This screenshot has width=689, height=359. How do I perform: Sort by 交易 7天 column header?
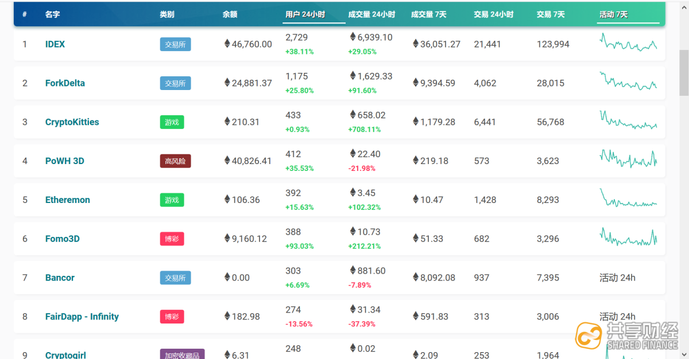tap(551, 14)
